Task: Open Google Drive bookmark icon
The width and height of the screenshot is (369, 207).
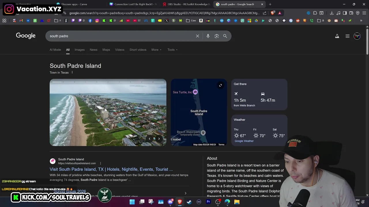Action: [256, 20]
